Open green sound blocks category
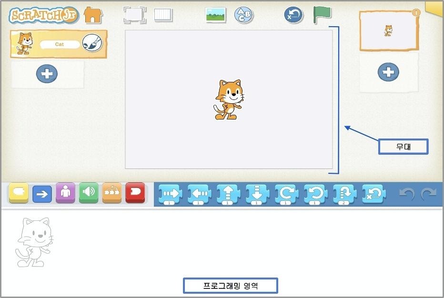The image size is (444, 298). [x=89, y=193]
